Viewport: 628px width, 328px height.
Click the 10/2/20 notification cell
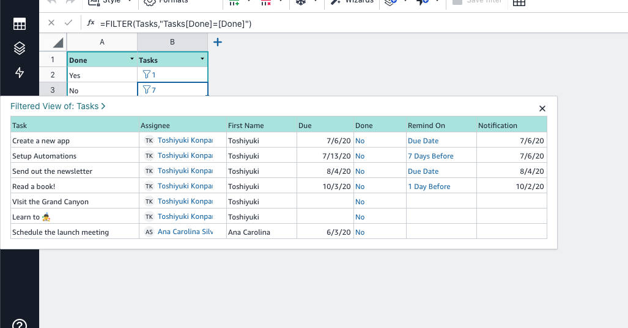511,187
